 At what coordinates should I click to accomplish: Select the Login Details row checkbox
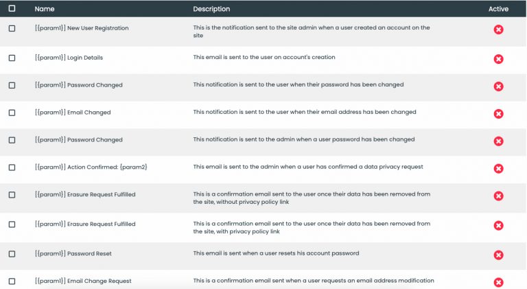(12, 58)
